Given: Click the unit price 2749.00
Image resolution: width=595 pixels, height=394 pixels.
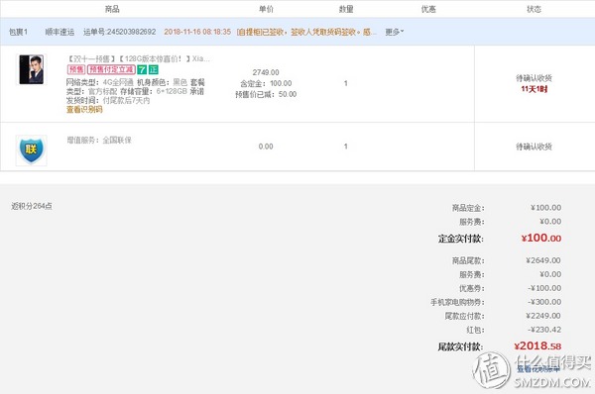Looking at the screenshot, I should [266, 72].
